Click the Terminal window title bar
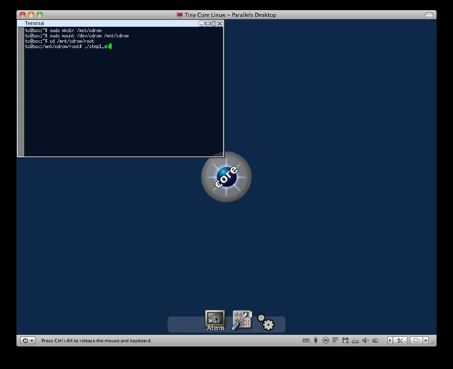 [107, 23]
